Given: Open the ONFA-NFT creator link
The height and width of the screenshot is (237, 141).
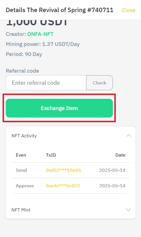Looking at the screenshot, I should click(x=40, y=34).
